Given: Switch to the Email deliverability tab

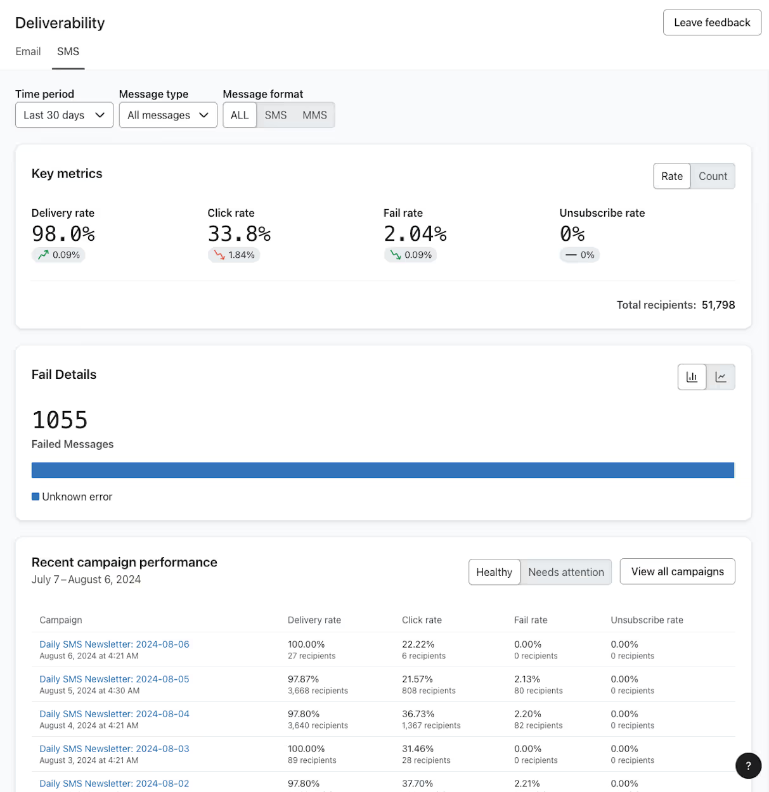Looking at the screenshot, I should click(x=28, y=51).
